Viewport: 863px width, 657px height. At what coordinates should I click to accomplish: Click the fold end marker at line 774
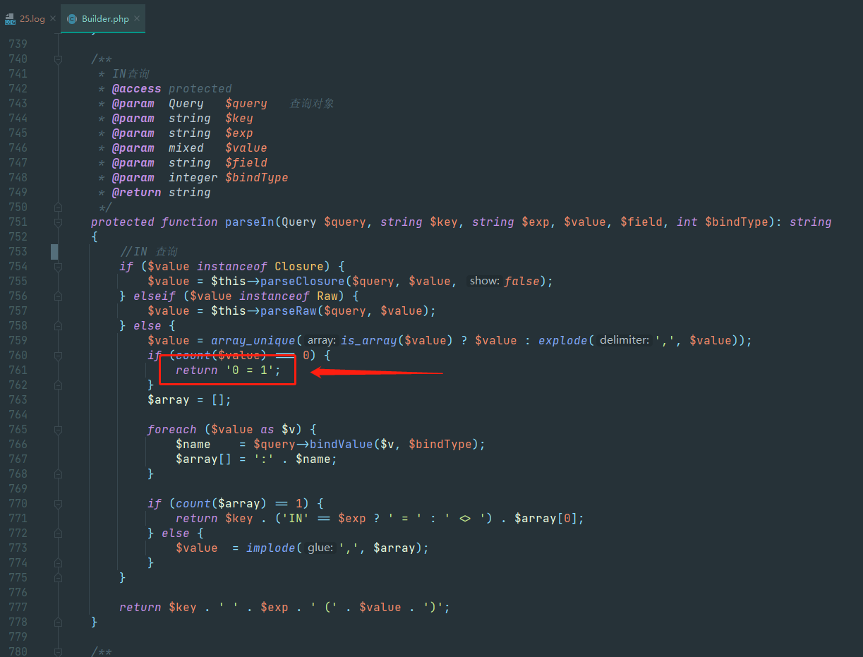[58, 563]
